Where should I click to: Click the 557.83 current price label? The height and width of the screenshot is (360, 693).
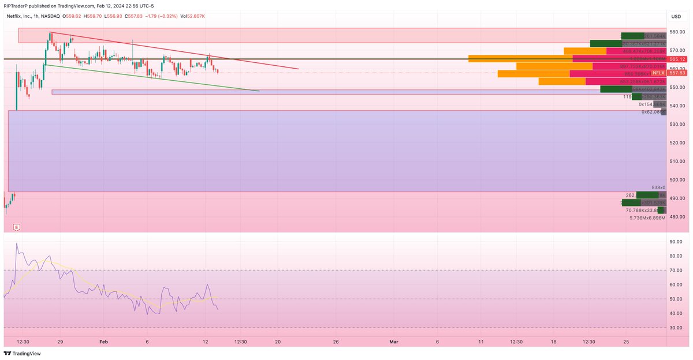coord(678,73)
